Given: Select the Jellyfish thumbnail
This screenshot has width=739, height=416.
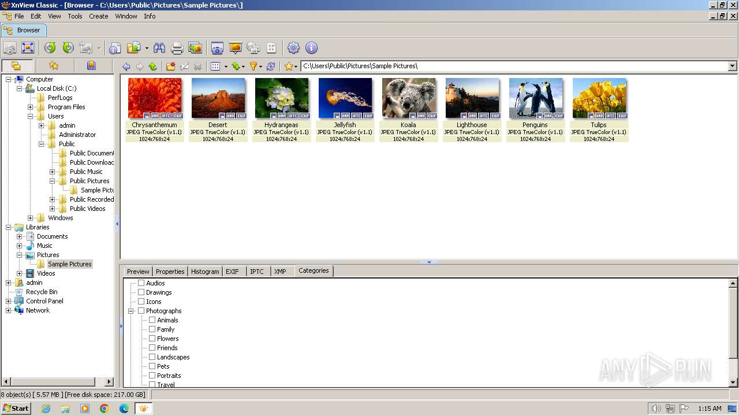Looking at the screenshot, I should 345,110.
